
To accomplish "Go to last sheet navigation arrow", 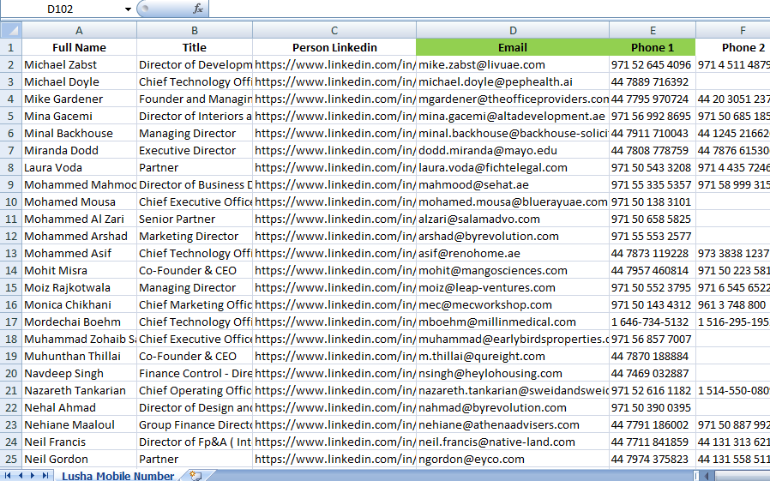I will 45,475.
